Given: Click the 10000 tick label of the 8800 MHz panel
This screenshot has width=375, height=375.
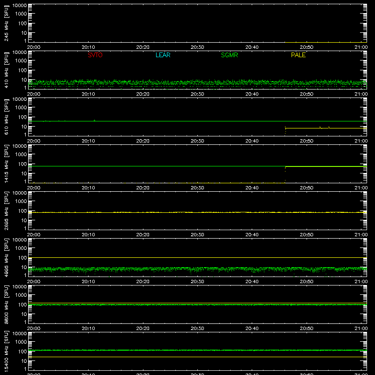Looking at the screenshot, I should click(x=20, y=287).
